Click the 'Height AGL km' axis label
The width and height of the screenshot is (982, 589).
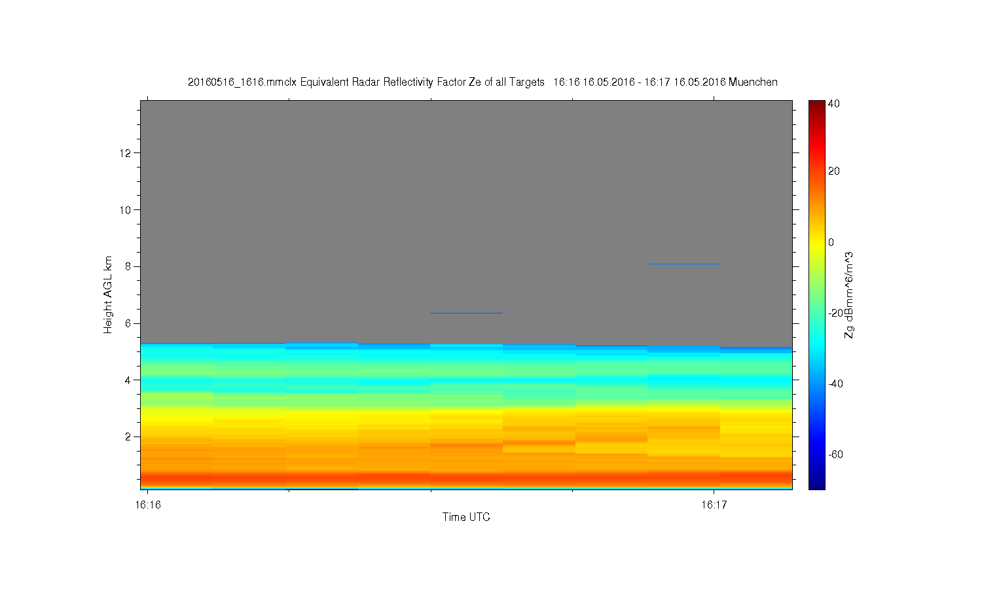point(108,294)
